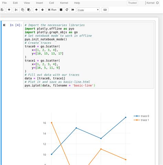Click the save and checkpoint icon
The width and height of the screenshot is (163, 165).
[2, 10]
